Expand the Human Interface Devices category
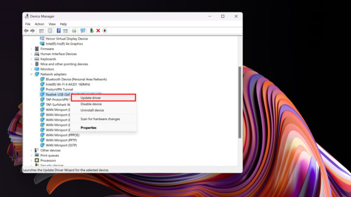 pos(31,54)
